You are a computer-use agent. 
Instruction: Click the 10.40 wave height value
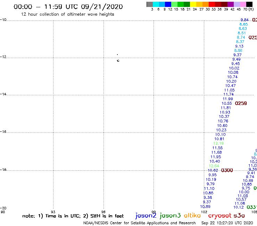[215, 161]
